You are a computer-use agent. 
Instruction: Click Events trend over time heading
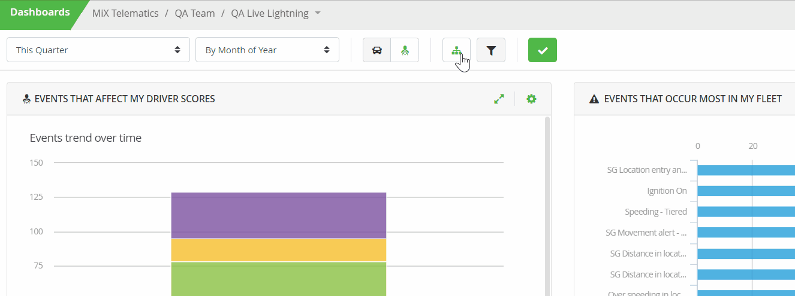point(86,138)
